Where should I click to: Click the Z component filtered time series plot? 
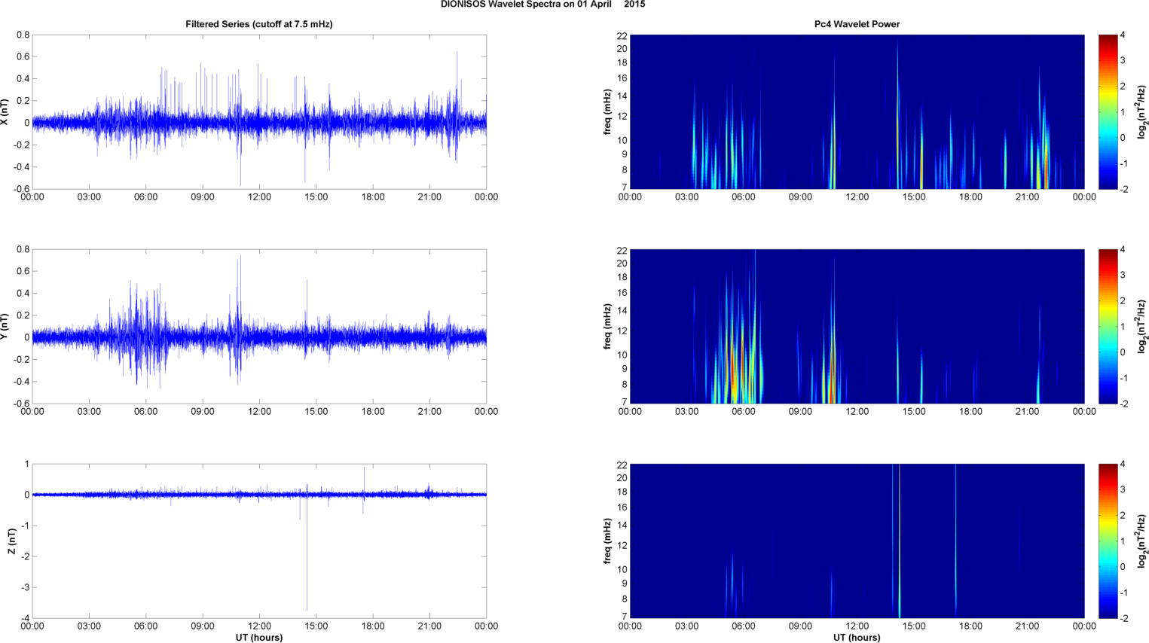click(x=259, y=541)
